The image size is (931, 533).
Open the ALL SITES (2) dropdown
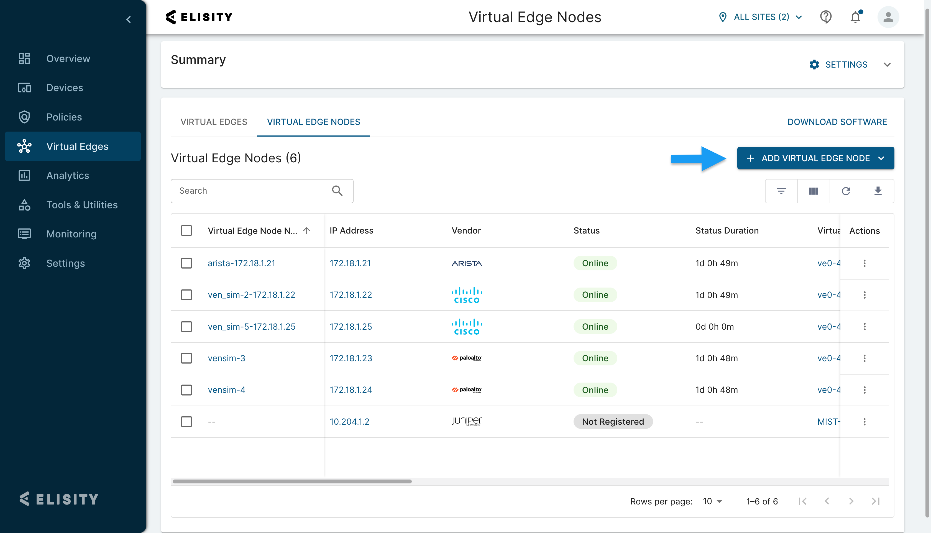(x=761, y=17)
